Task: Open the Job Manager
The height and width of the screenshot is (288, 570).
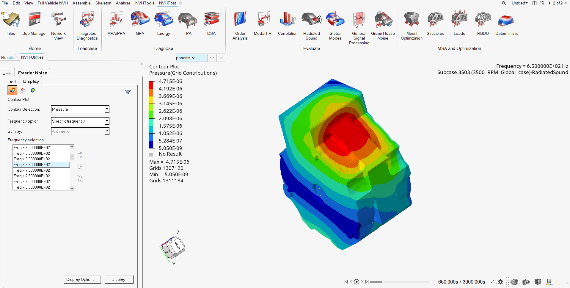Action: (35, 24)
